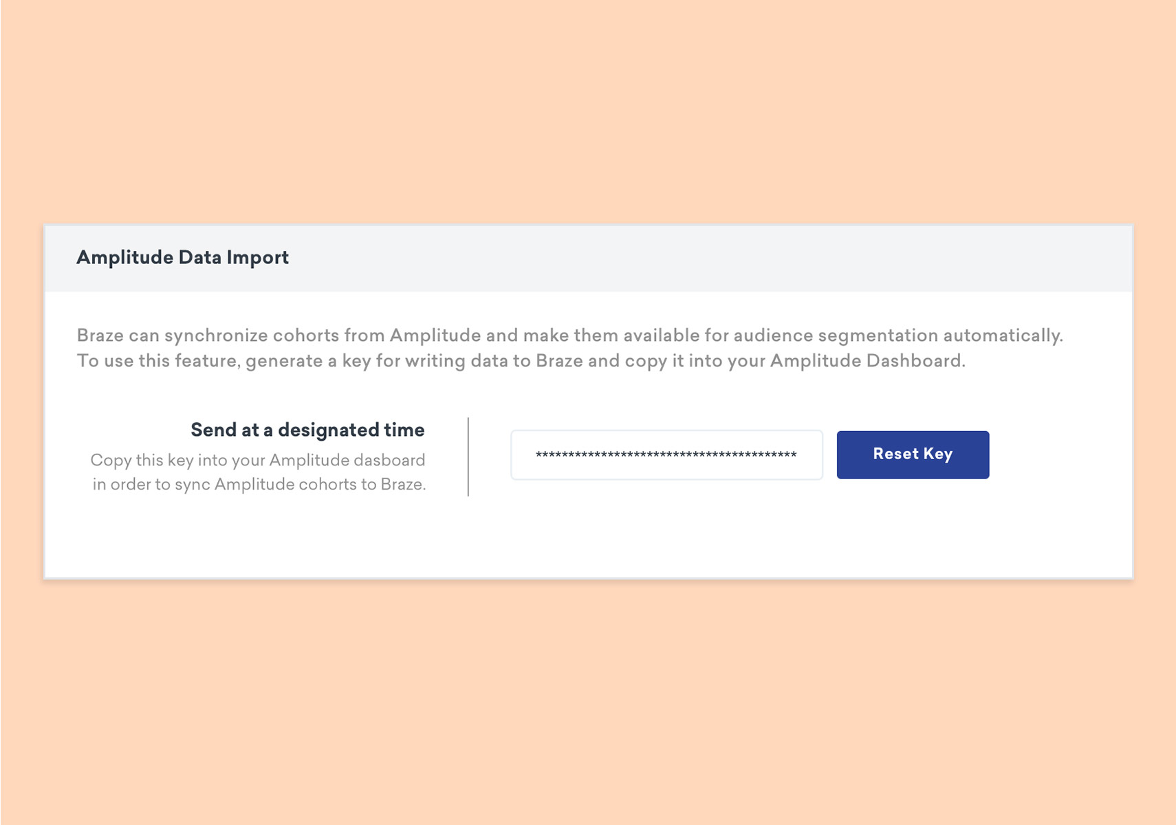Image resolution: width=1176 pixels, height=825 pixels.
Task: Click the word Amplitude in the panel title
Action: [124, 257]
